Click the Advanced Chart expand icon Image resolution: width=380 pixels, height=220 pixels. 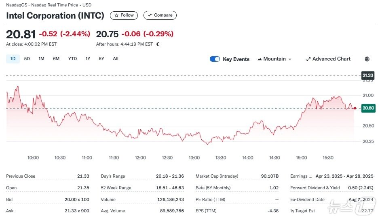coord(308,59)
